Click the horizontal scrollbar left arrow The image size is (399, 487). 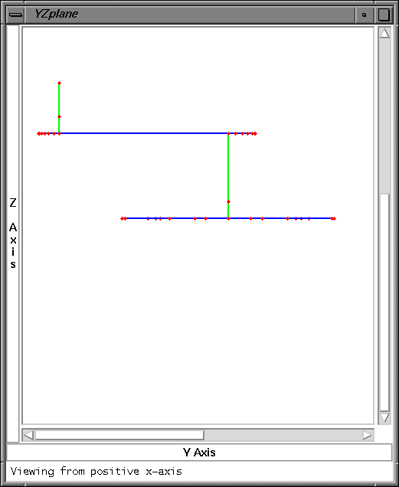(28, 435)
